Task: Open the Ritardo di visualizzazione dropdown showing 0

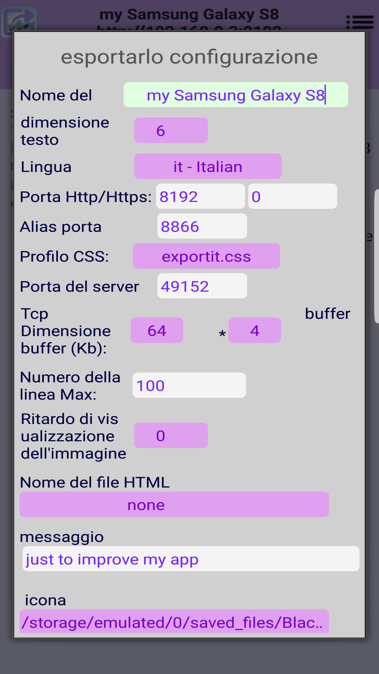Action: (171, 435)
